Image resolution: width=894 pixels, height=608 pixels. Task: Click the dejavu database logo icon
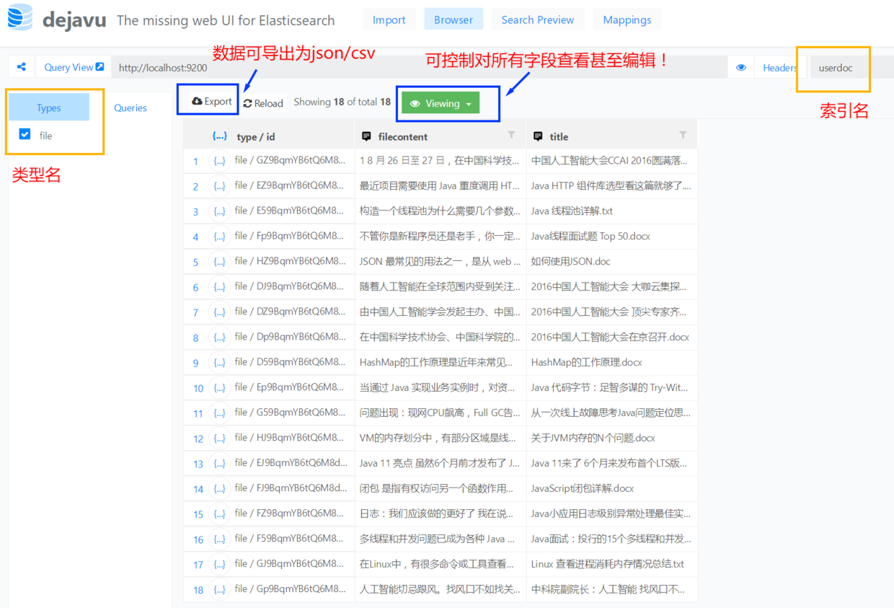click(19, 18)
